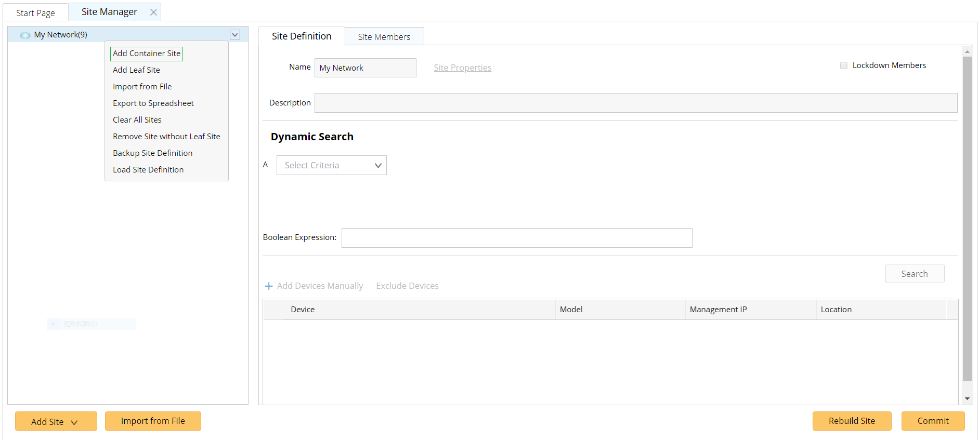The image size is (979, 440).
Task: Click the vertical scrollbar in Site Definition
Action: 967,218
